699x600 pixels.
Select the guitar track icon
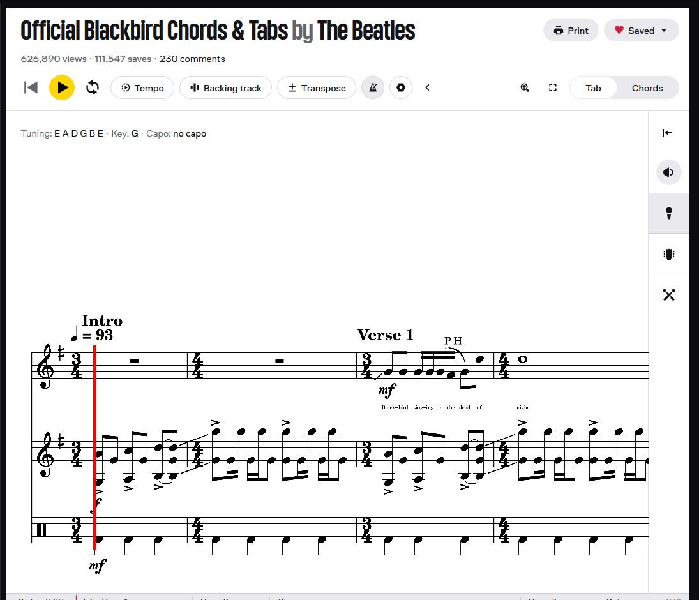pyautogui.click(x=669, y=253)
